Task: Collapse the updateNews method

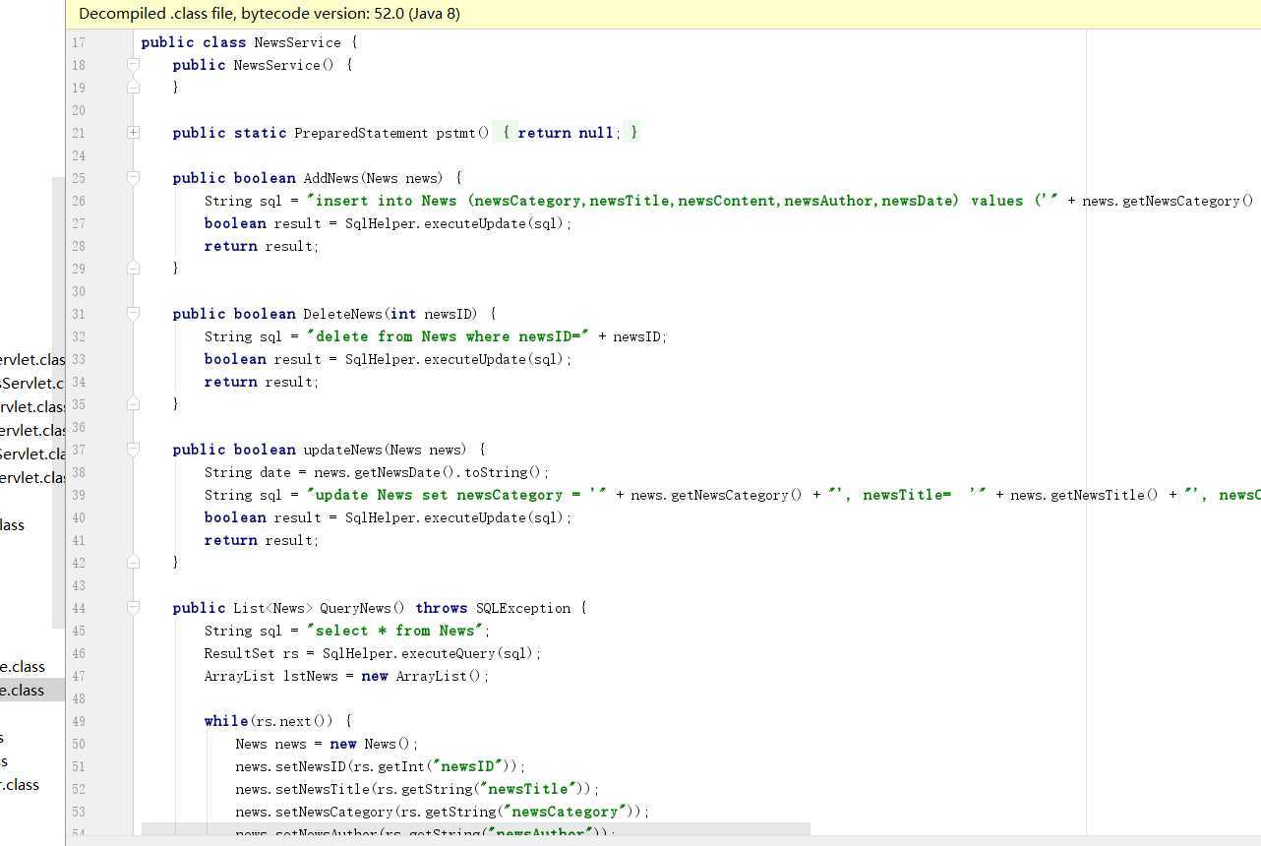Action: click(x=133, y=450)
